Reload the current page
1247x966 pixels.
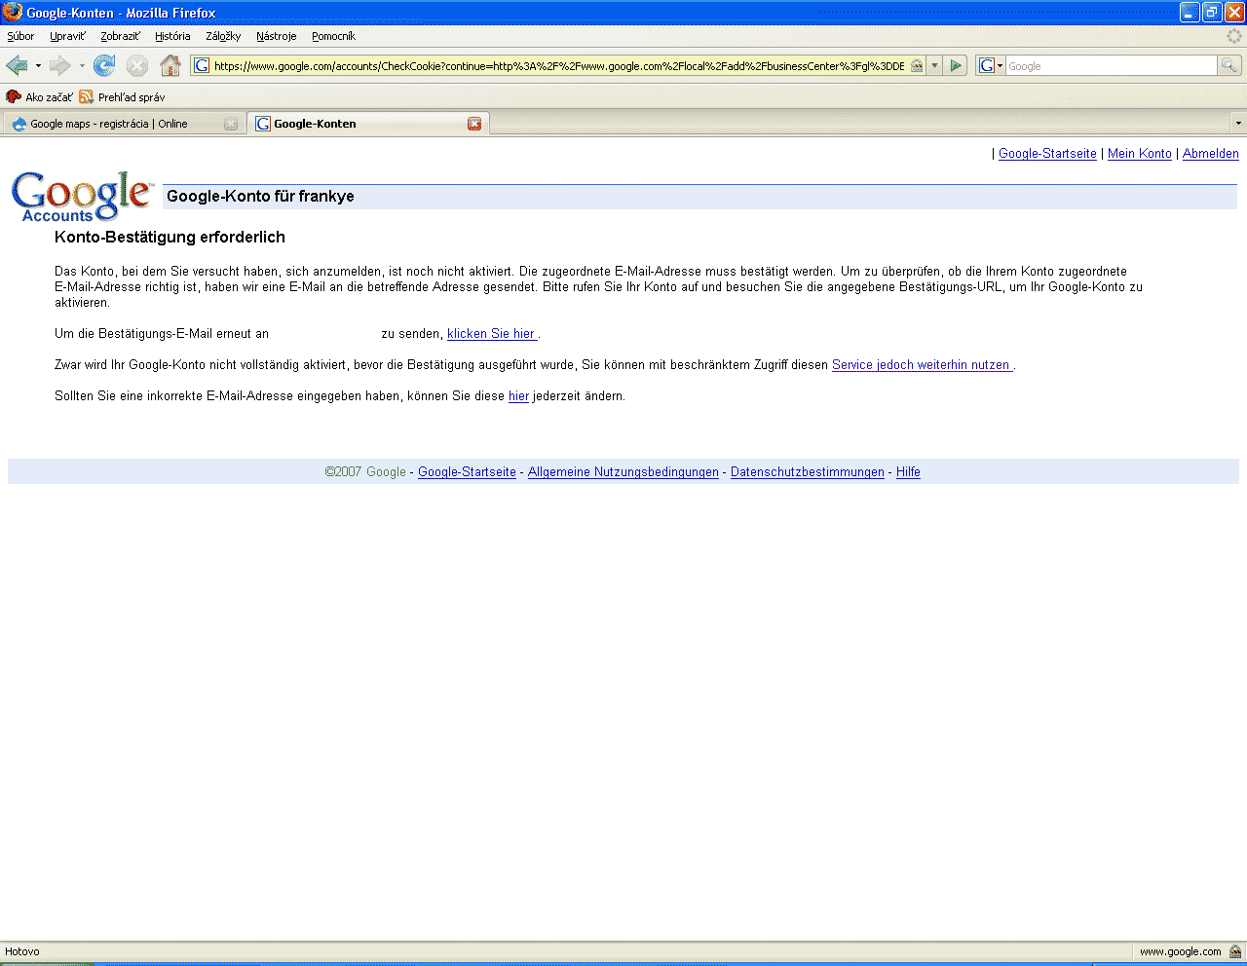point(103,65)
